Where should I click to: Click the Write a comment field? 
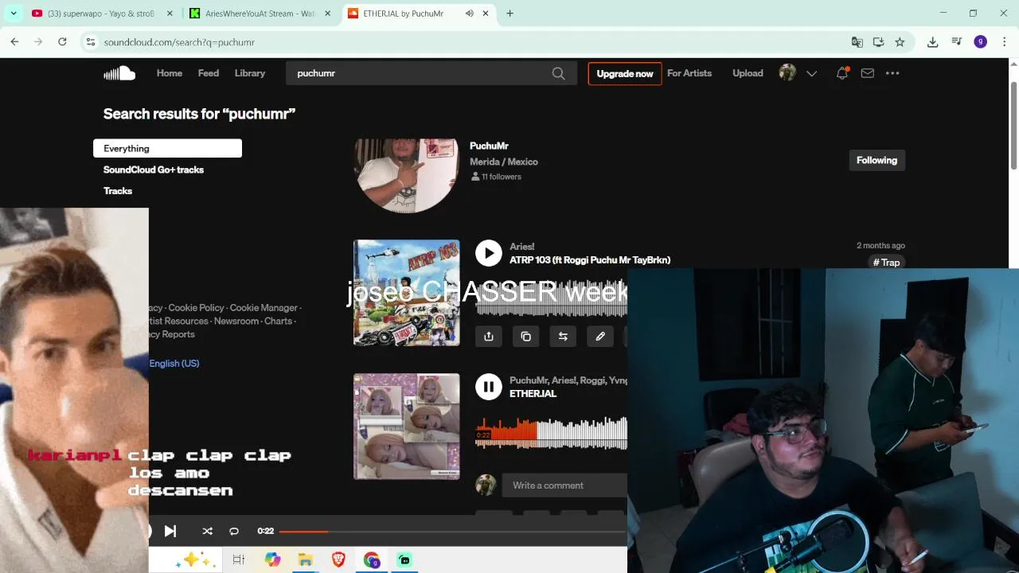[564, 485]
